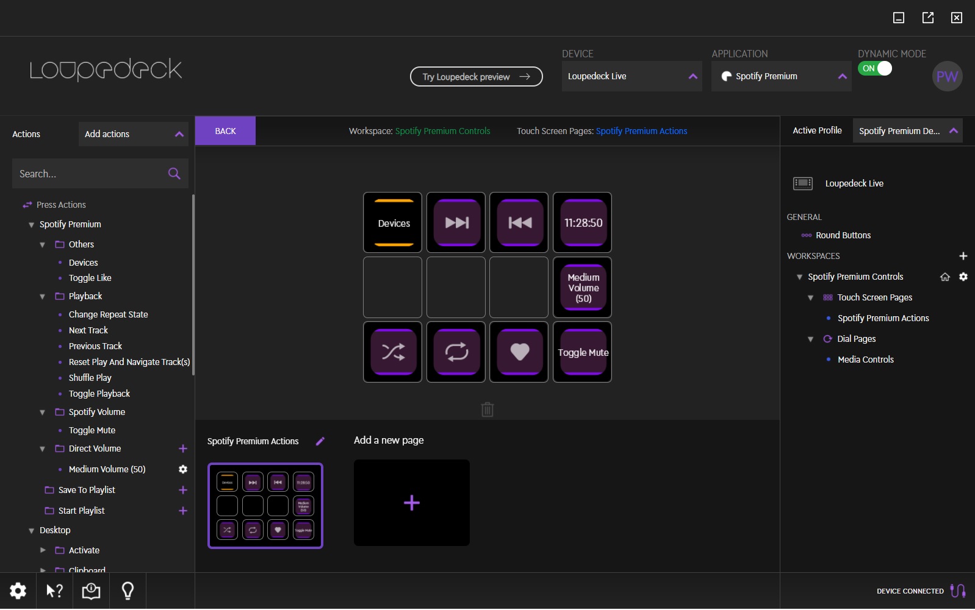Select the heart Like grid button
The height and width of the screenshot is (610, 975).
click(x=519, y=352)
